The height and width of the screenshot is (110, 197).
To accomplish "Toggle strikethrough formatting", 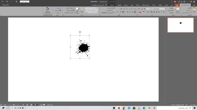I will coord(154,12).
